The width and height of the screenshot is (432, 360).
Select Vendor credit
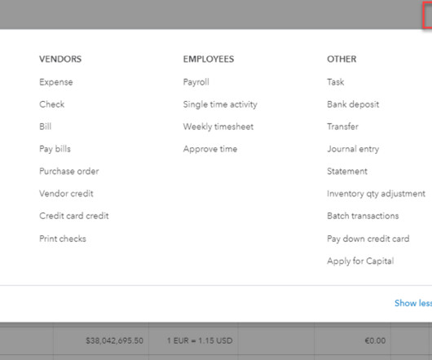66,194
